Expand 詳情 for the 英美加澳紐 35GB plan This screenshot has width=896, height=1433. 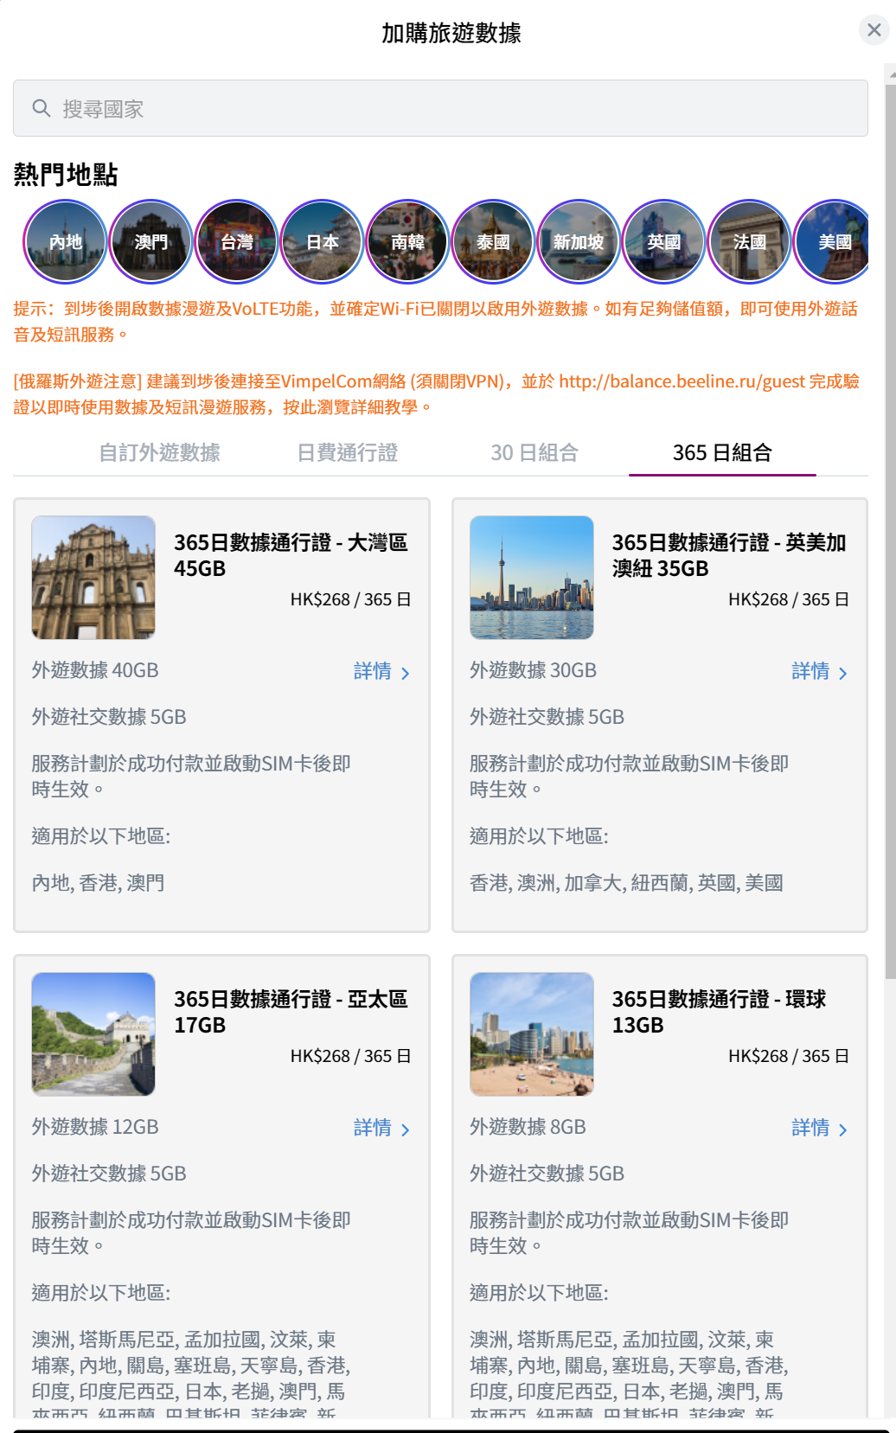coord(819,671)
